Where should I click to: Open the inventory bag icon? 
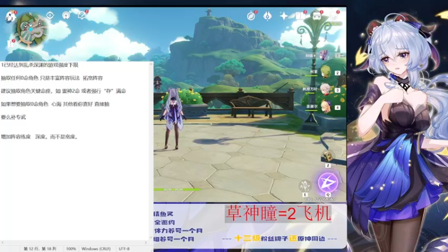[x=317, y=16]
